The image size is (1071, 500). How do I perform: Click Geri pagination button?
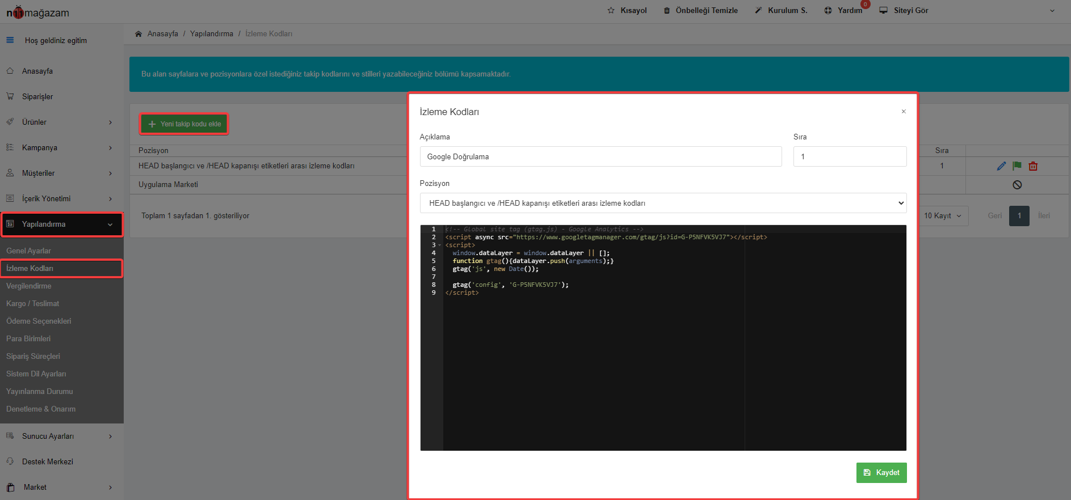(994, 216)
